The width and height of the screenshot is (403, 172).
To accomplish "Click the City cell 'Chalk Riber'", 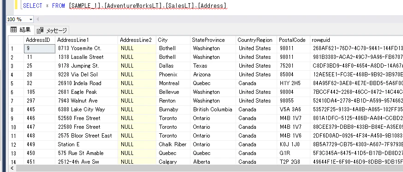I will [x=173, y=144].
